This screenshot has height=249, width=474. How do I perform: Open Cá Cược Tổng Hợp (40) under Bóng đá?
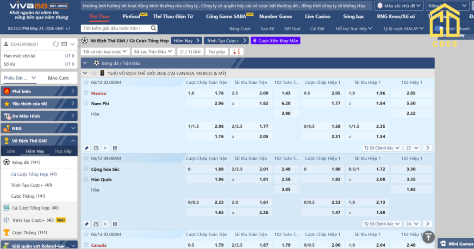pos(34,174)
